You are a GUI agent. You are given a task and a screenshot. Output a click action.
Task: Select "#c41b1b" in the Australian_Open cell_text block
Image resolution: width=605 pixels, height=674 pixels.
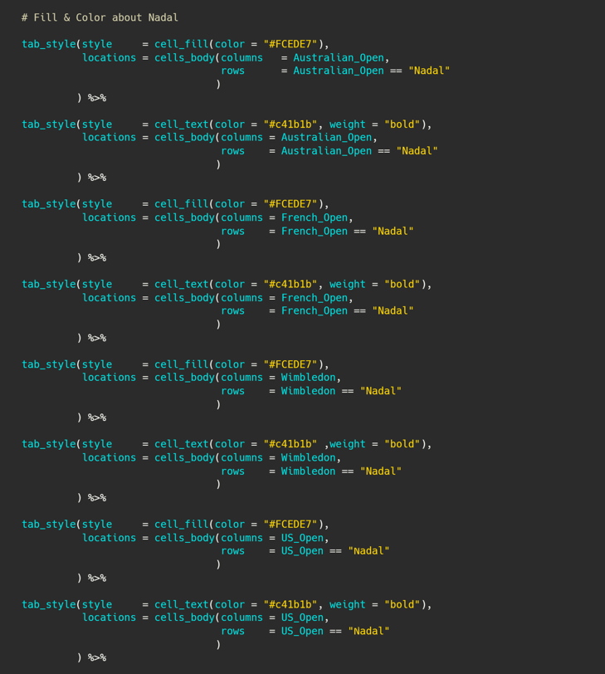point(290,125)
